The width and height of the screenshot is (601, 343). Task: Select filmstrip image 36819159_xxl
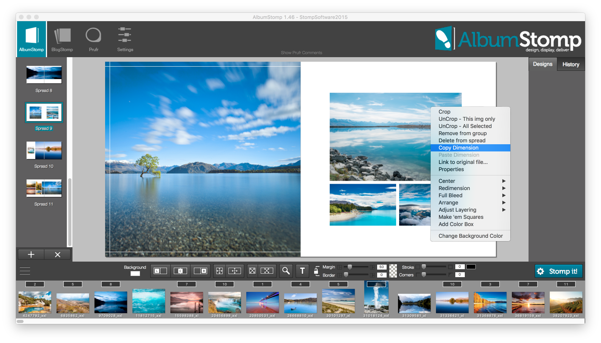pos(528,302)
